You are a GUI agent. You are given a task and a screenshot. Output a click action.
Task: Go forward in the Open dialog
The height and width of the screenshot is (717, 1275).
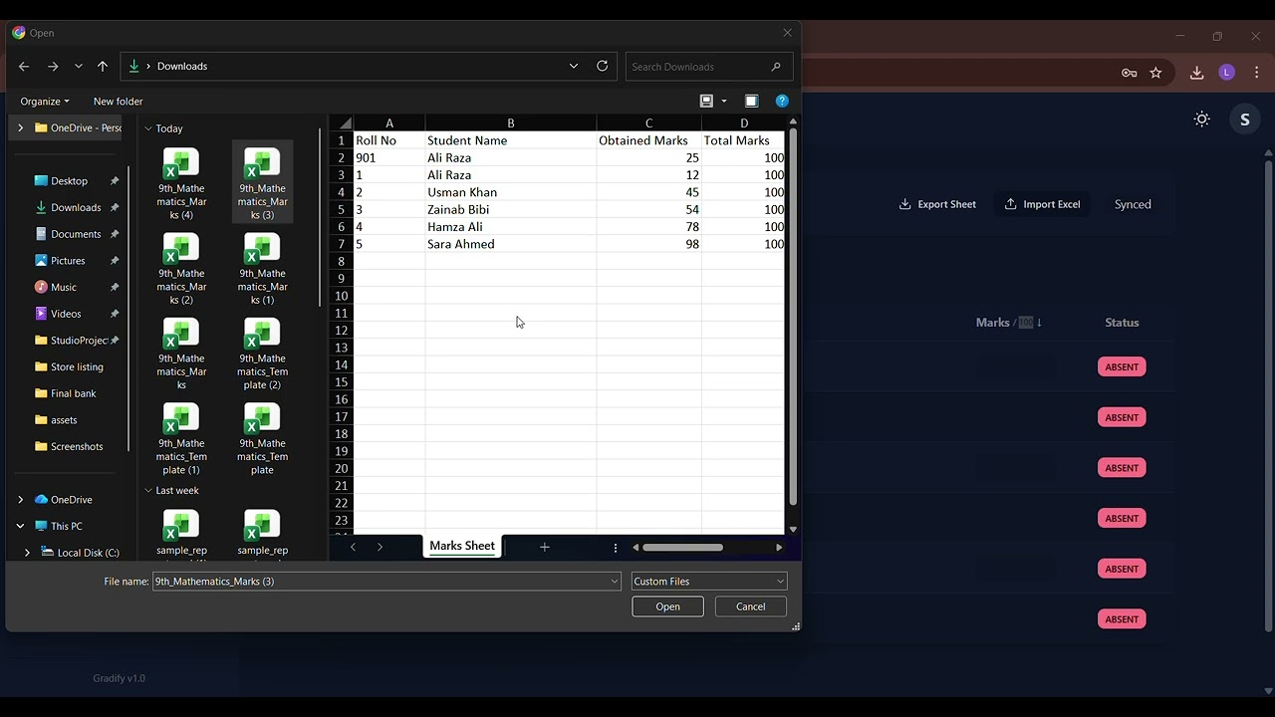(53, 66)
